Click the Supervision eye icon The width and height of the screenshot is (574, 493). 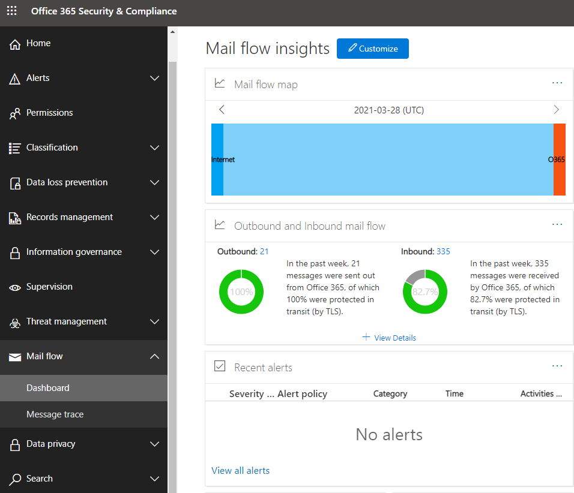14,288
